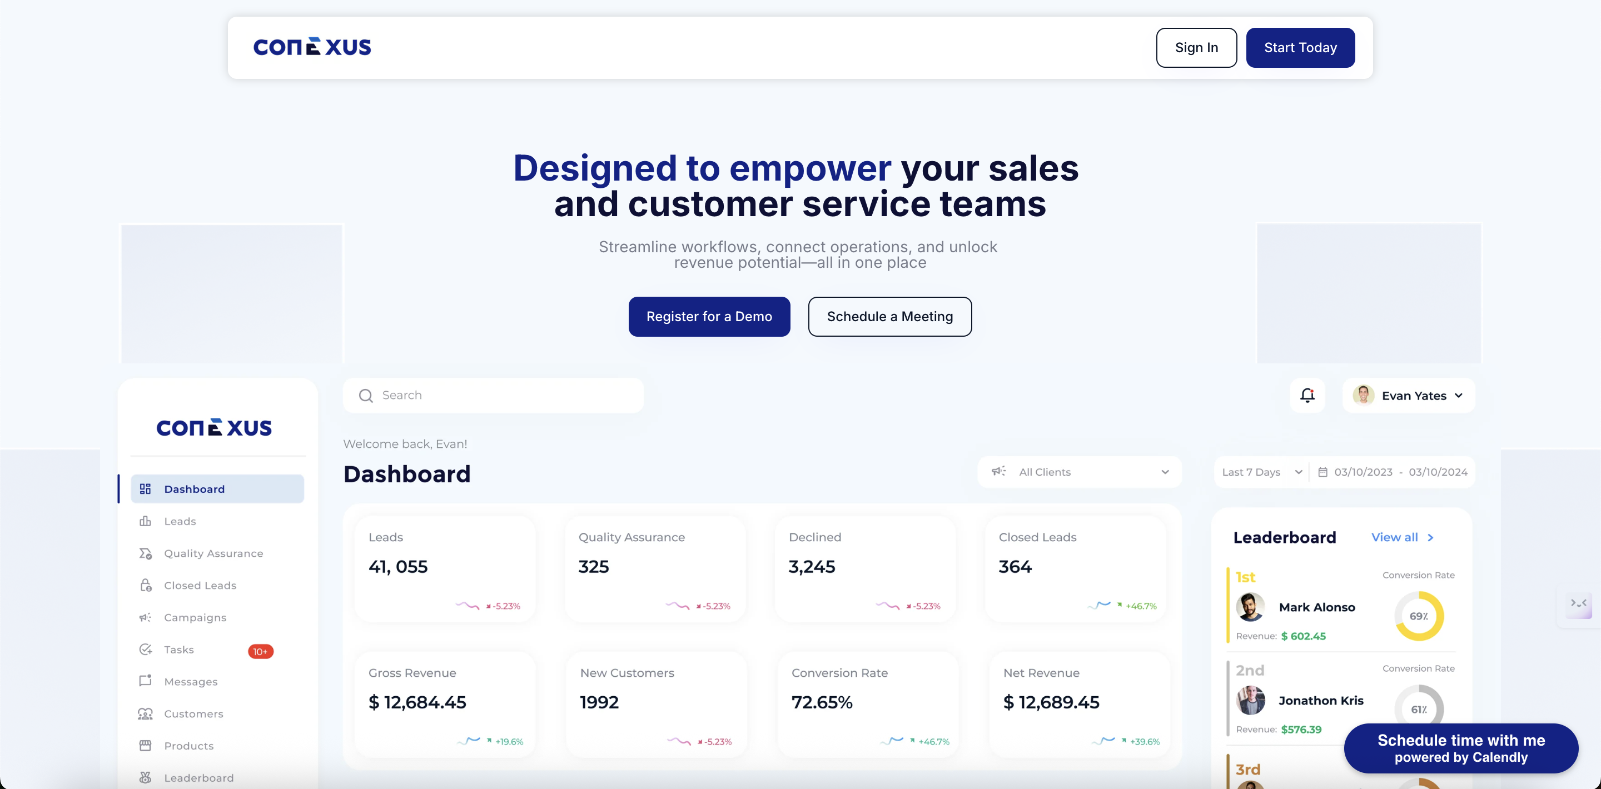Click the Start Today button
Viewport: 1601px width, 789px height.
(x=1300, y=48)
